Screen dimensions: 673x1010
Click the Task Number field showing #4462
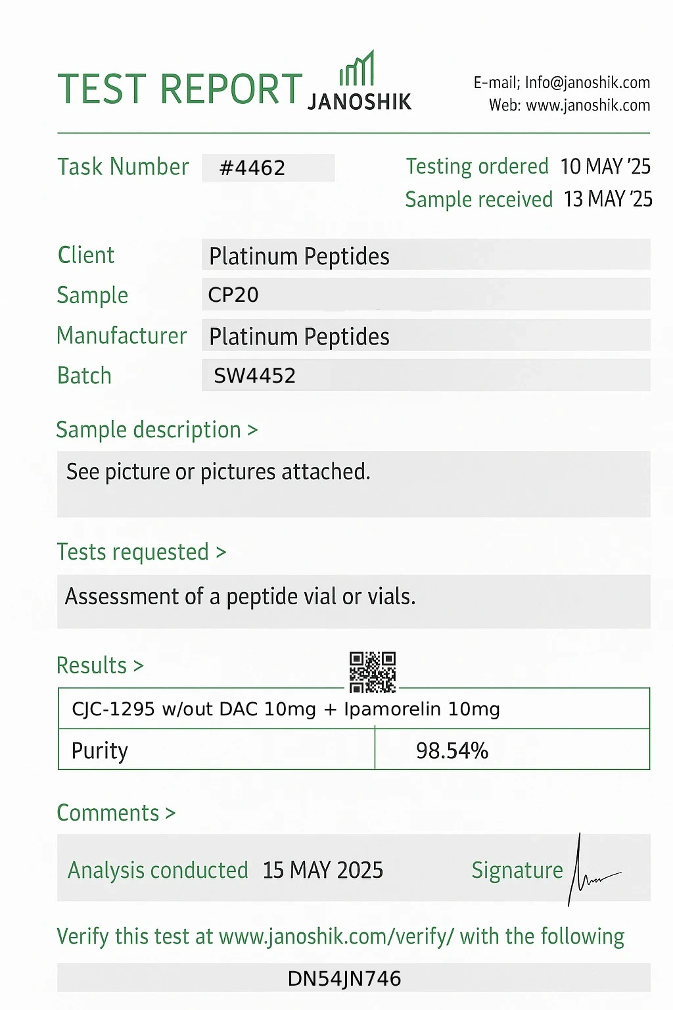click(267, 168)
